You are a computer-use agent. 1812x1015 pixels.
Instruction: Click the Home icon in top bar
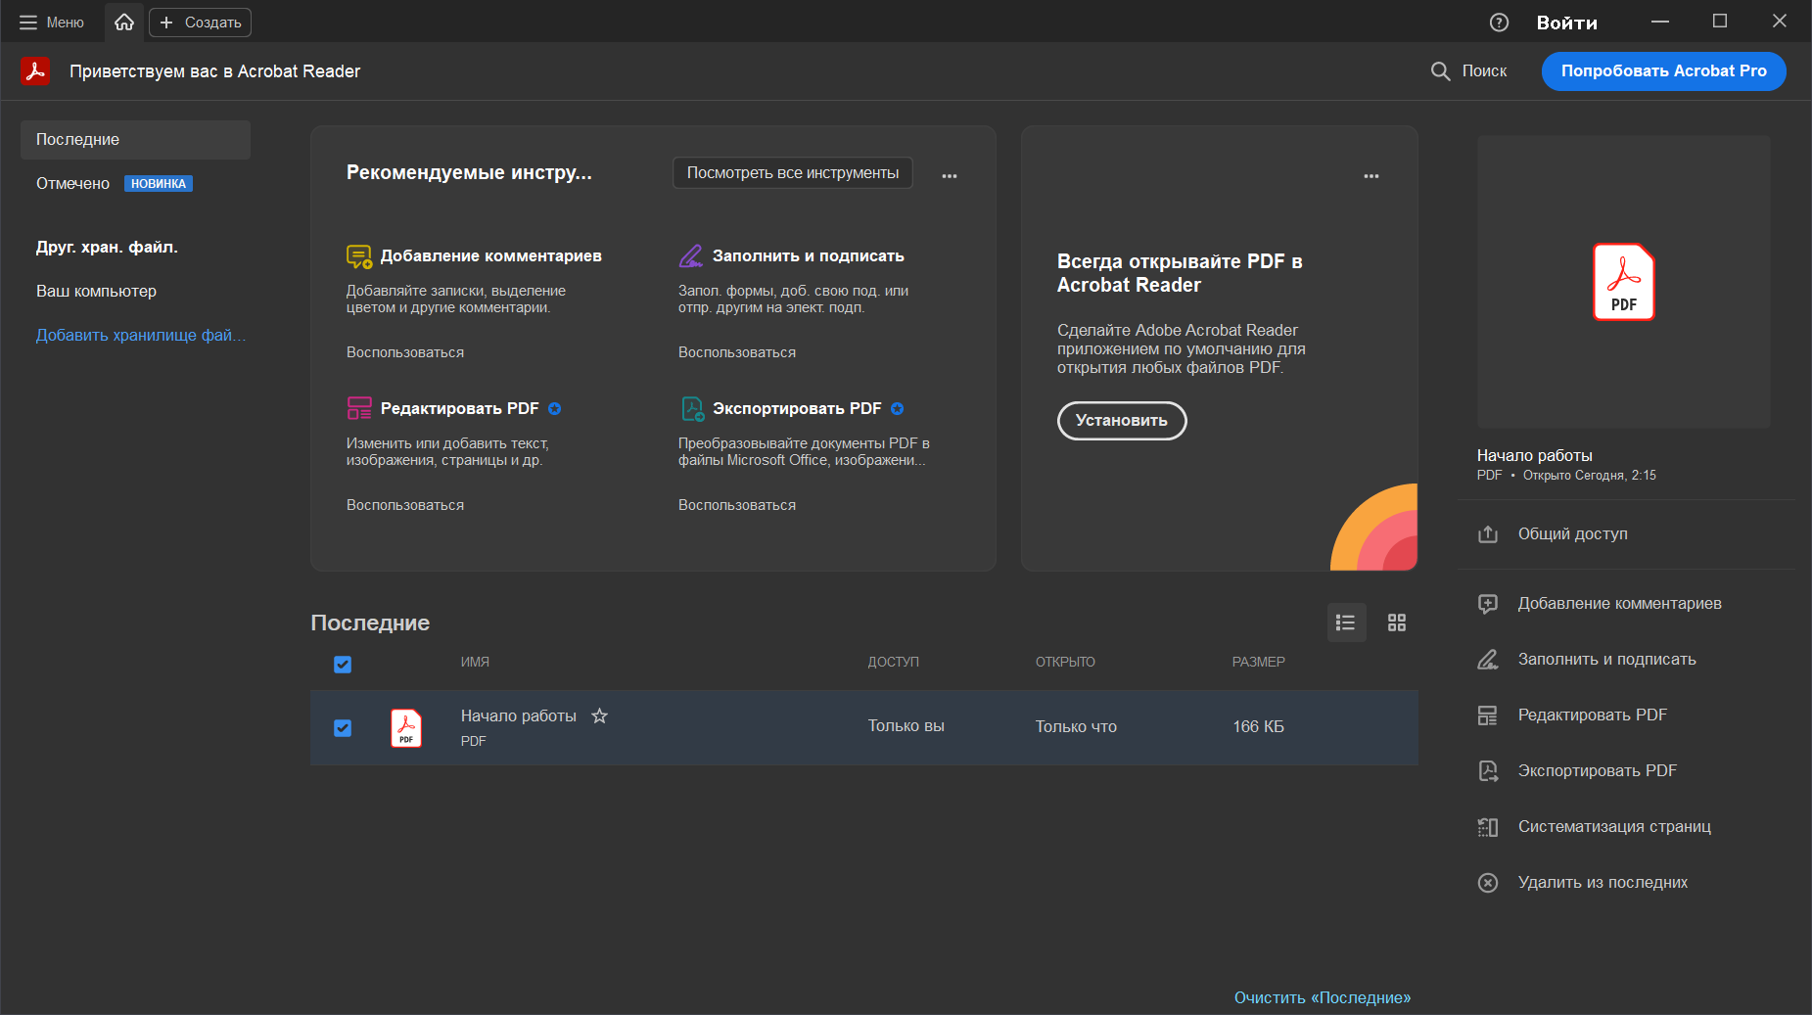click(124, 22)
